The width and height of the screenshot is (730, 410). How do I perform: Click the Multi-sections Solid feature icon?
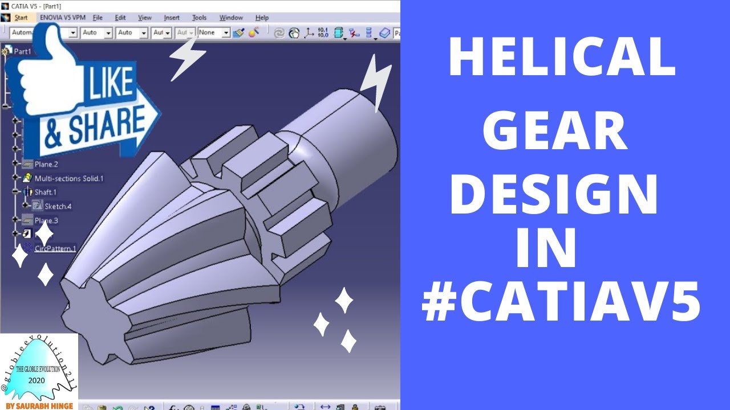point(27,178)
